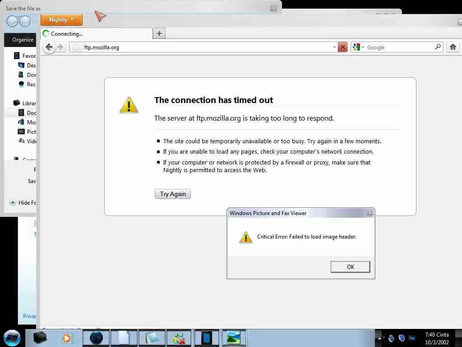Collapse Hide Folders in Save dialog
This screenshot has height=347, width=462.
(23, 203)
